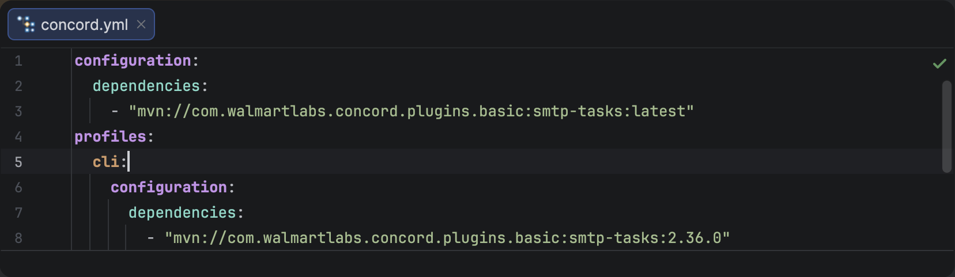
Task: Click the dependencies key on line 2
Action: pos(146,86)
